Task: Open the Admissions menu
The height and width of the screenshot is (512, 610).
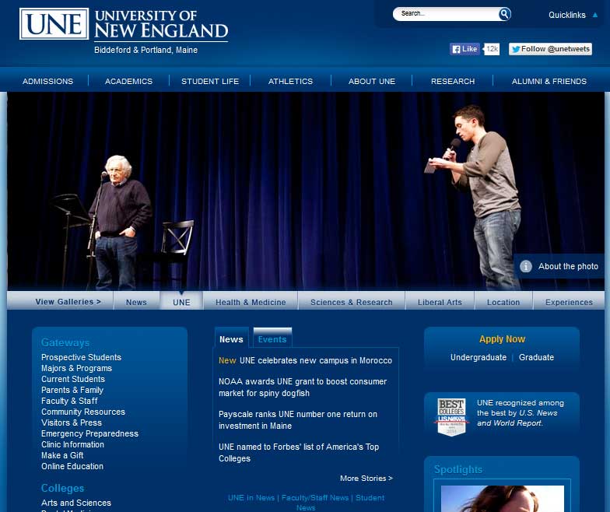Action: [x=48, y=81]
